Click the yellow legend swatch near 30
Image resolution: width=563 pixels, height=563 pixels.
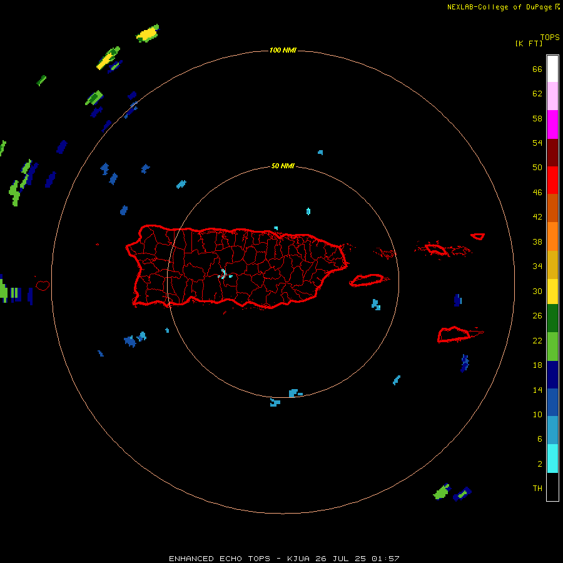(x=552, y=292)
